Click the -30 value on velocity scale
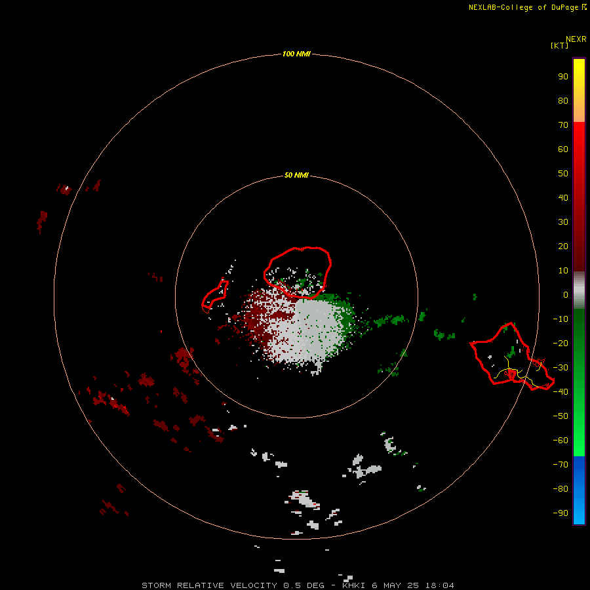This screenshot has width=590, height=590. click(560, 368)
